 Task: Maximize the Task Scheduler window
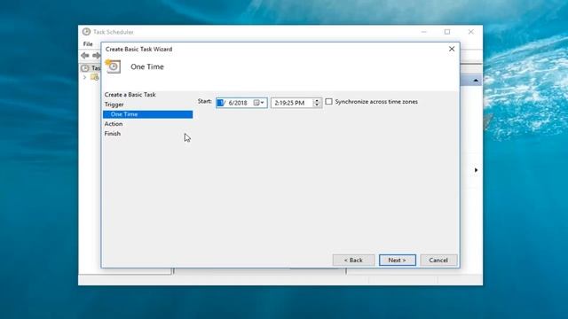pos(447,32)
